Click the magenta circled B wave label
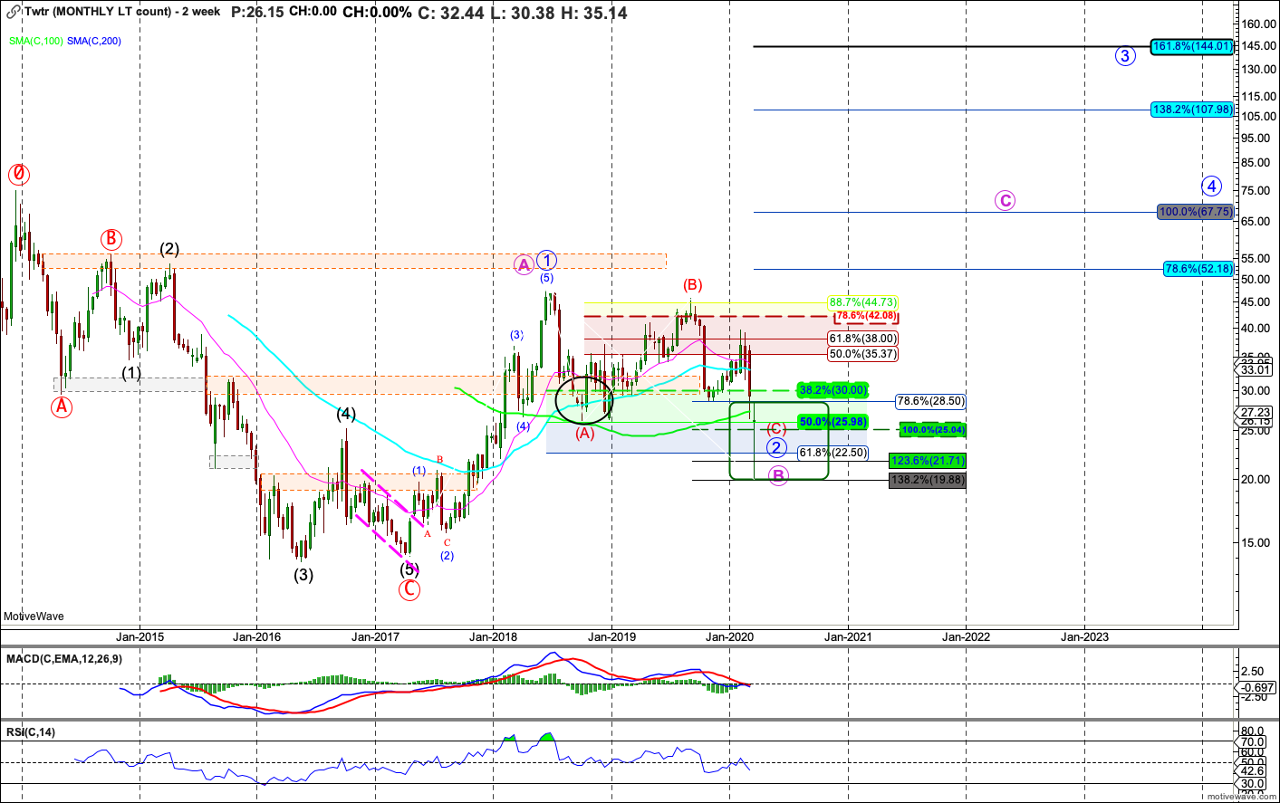The image size is (1280, 803). pyautogui.click(x=778, y=475)
